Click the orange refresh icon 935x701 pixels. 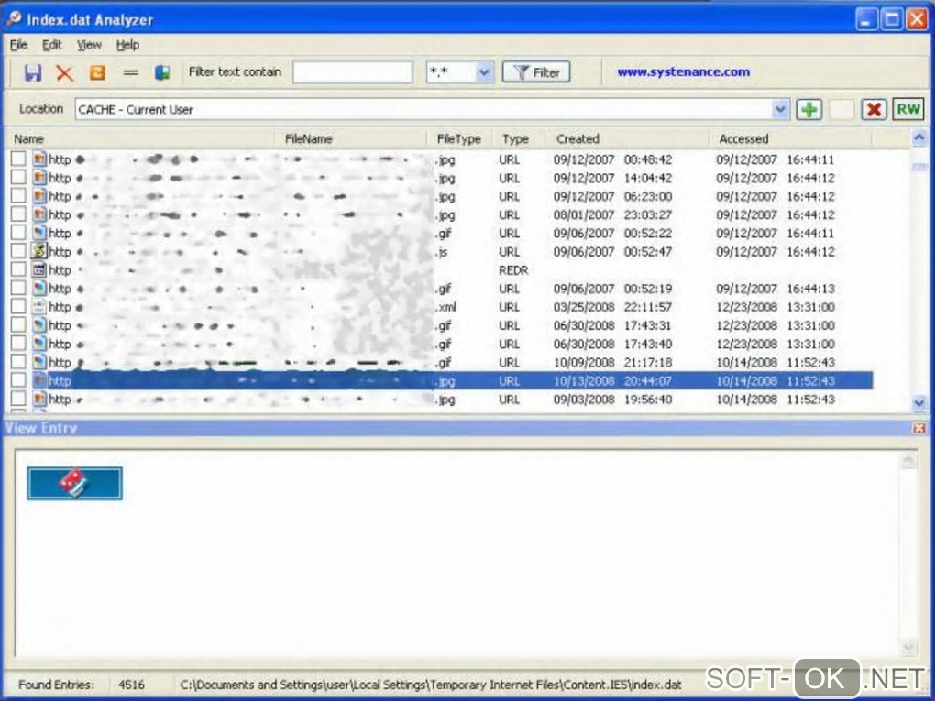97,72
